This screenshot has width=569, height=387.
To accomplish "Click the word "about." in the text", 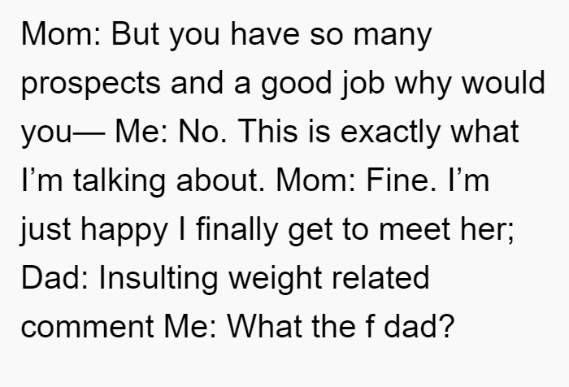I will click(220, 180).
